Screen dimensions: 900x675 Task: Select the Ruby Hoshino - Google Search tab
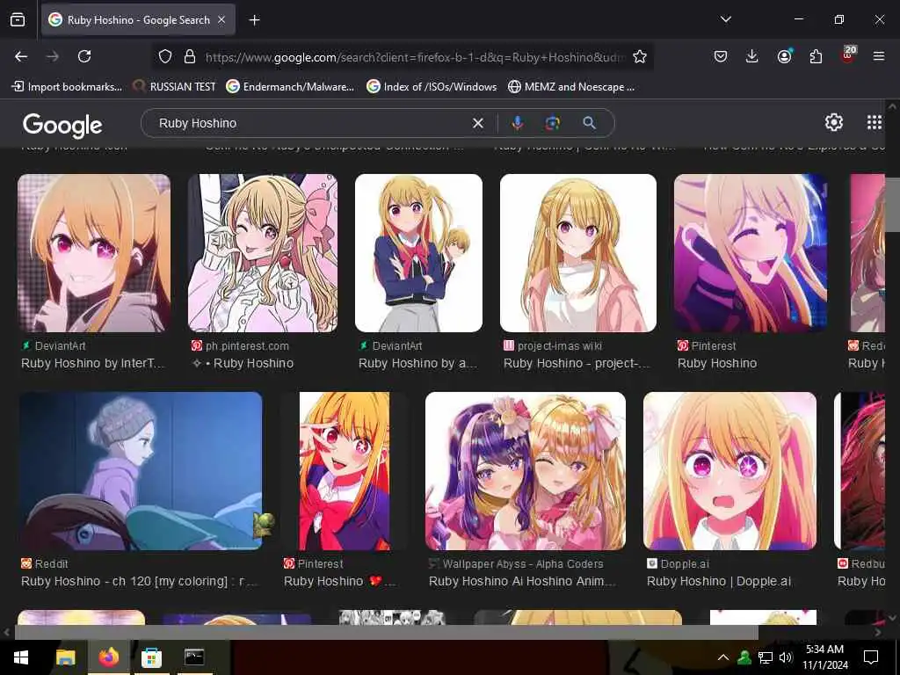(138, 20)
